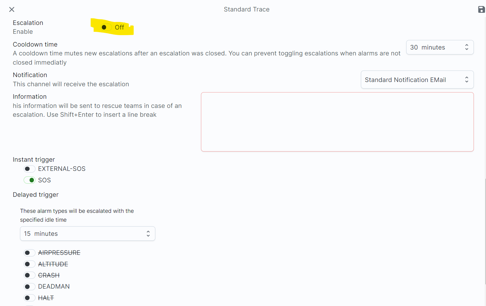The image size is (486, 306).
Task: Open the 30 minutes cooldown dropdown
Action: pyautogui.click(x=439, y=47)
